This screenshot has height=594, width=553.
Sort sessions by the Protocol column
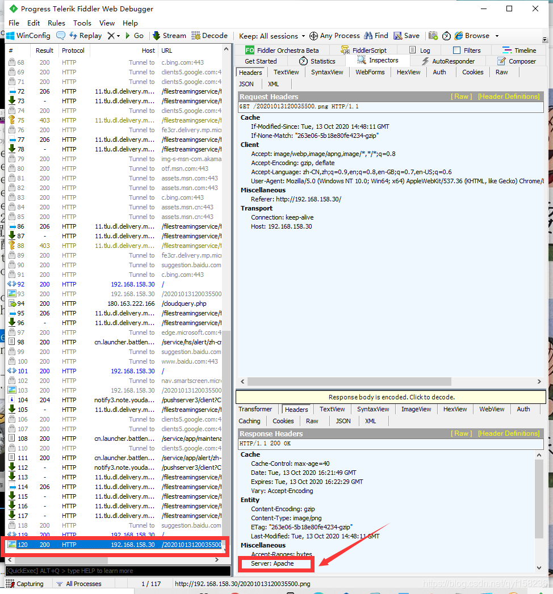point(73,50)
